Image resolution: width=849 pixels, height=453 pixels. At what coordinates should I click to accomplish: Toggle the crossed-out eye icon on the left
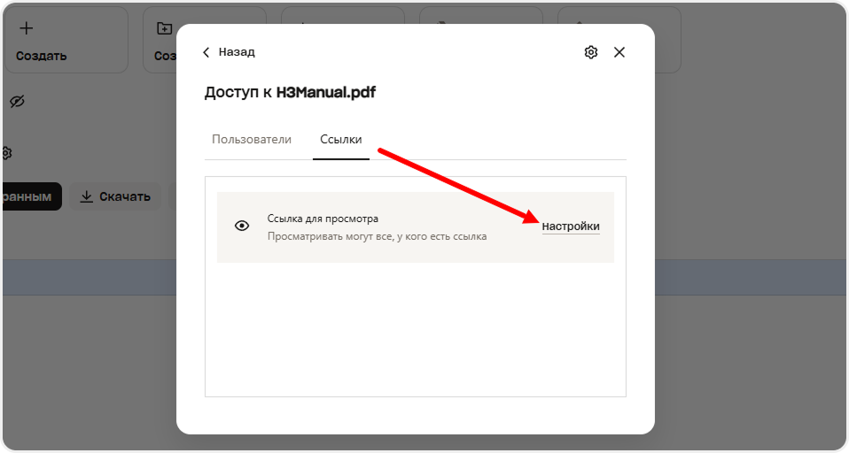click(17, 102)
